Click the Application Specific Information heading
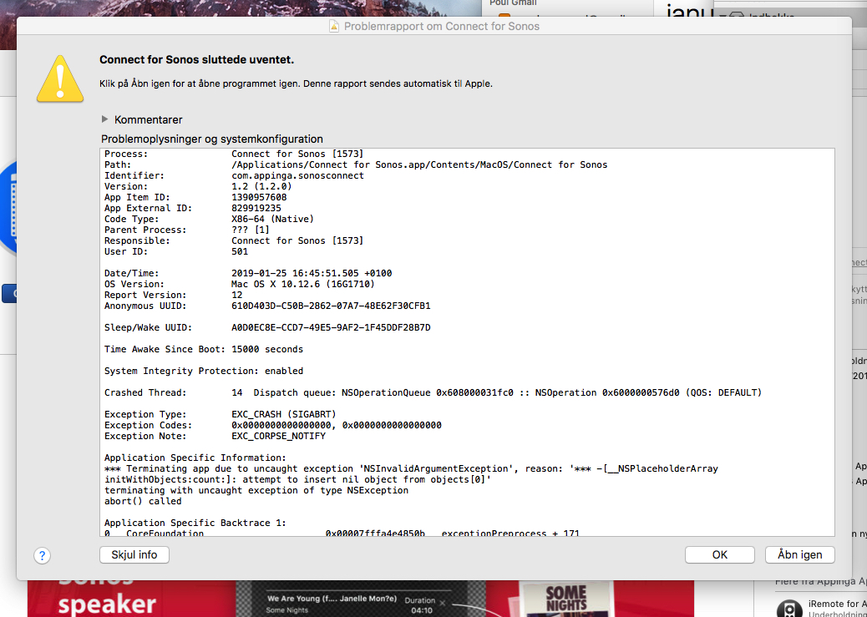867x617 pixels. [195, 458]
